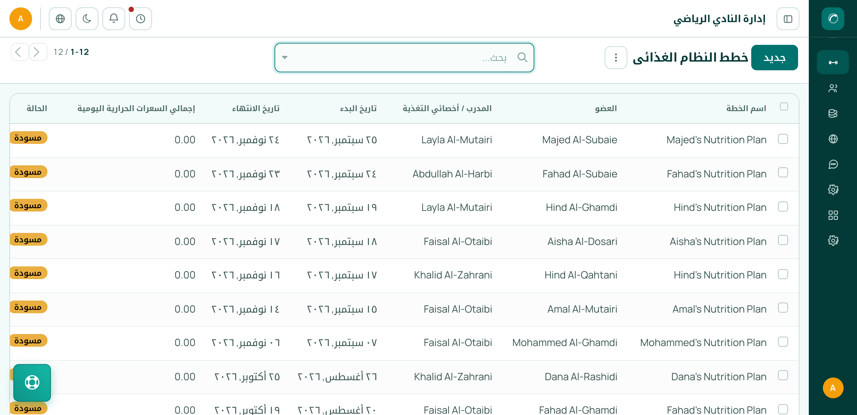This screenshot has width=857, height=415.
Task: Click the orange user avatar in header
Action: 21,19
